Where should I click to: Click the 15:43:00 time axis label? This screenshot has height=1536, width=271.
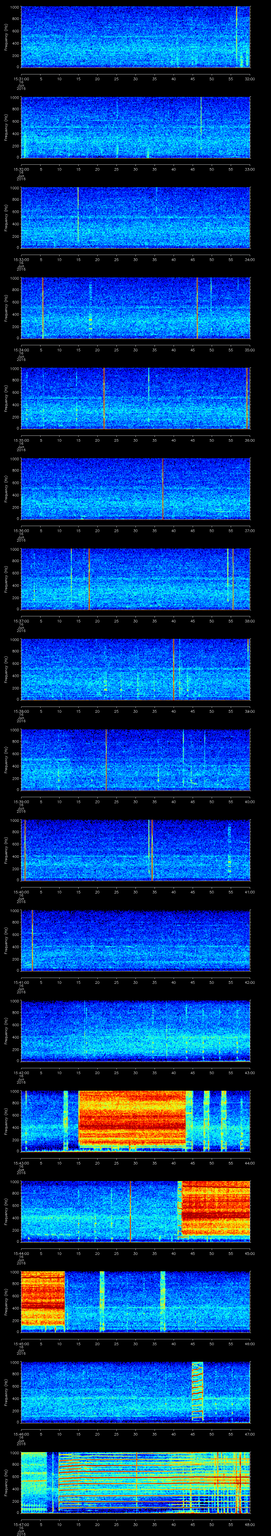21,1163
